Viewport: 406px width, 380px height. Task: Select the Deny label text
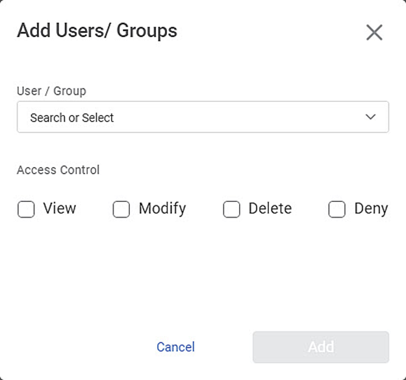click(371, 209)
